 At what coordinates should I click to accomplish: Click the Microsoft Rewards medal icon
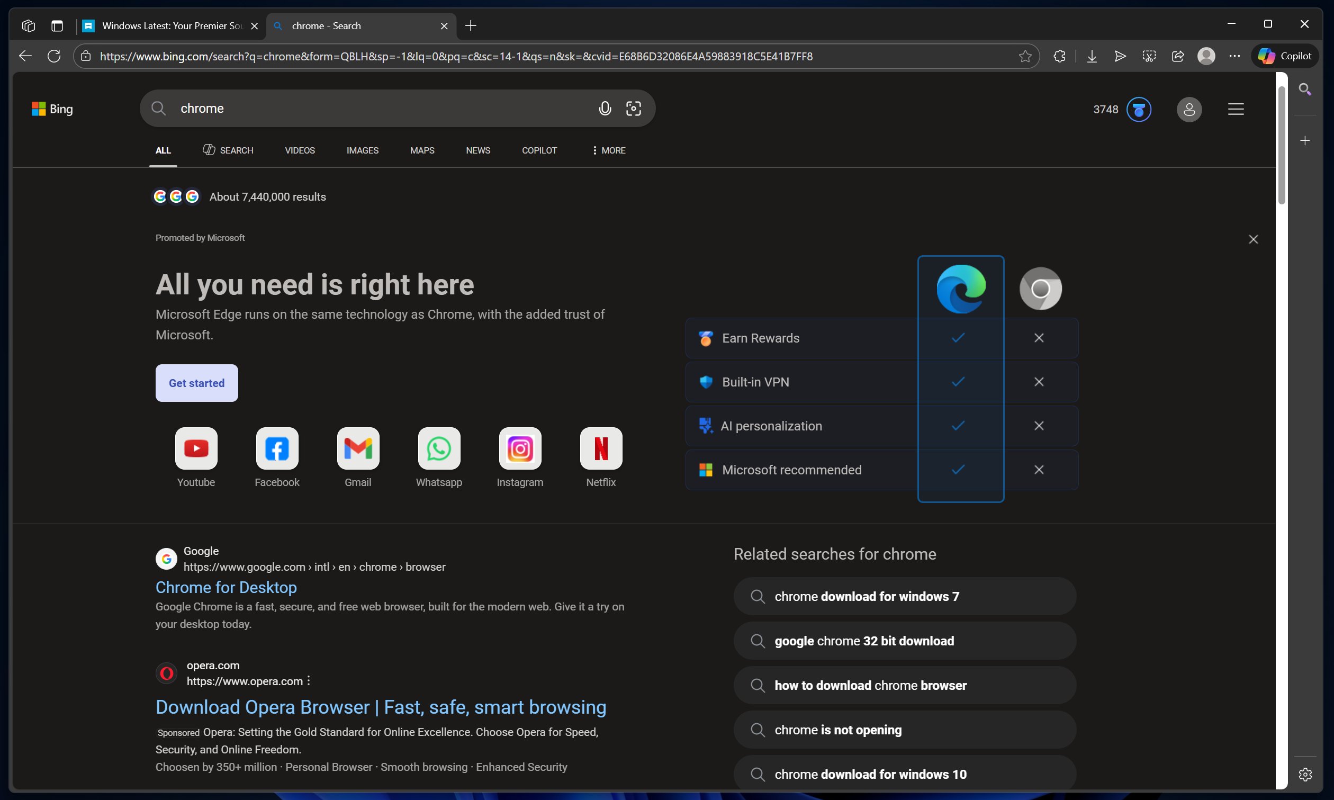[1138, 110]
